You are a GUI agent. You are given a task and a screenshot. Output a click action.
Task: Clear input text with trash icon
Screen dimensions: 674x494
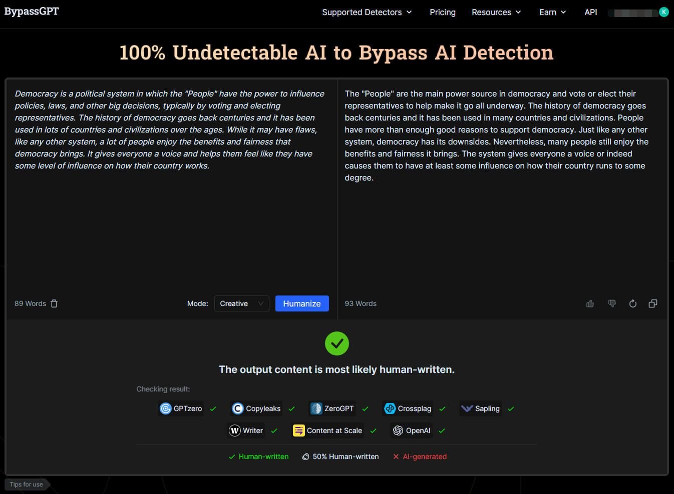[x=54, y=303]
